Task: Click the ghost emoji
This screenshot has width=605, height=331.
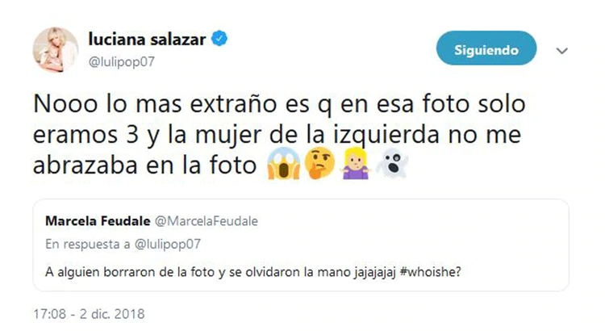Action: click(392, 164)
